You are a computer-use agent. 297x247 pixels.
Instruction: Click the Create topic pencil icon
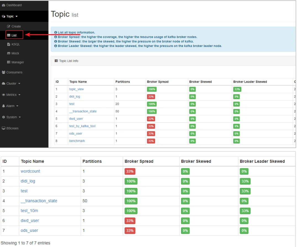[x=9, y=26]
